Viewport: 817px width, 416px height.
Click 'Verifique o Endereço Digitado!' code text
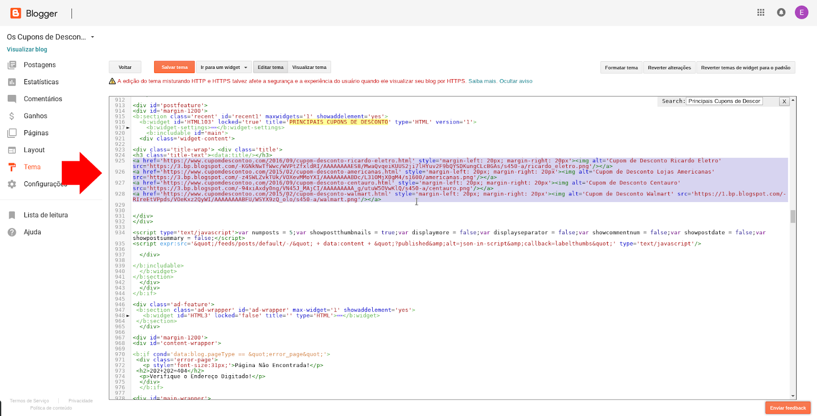pos(201,377)
